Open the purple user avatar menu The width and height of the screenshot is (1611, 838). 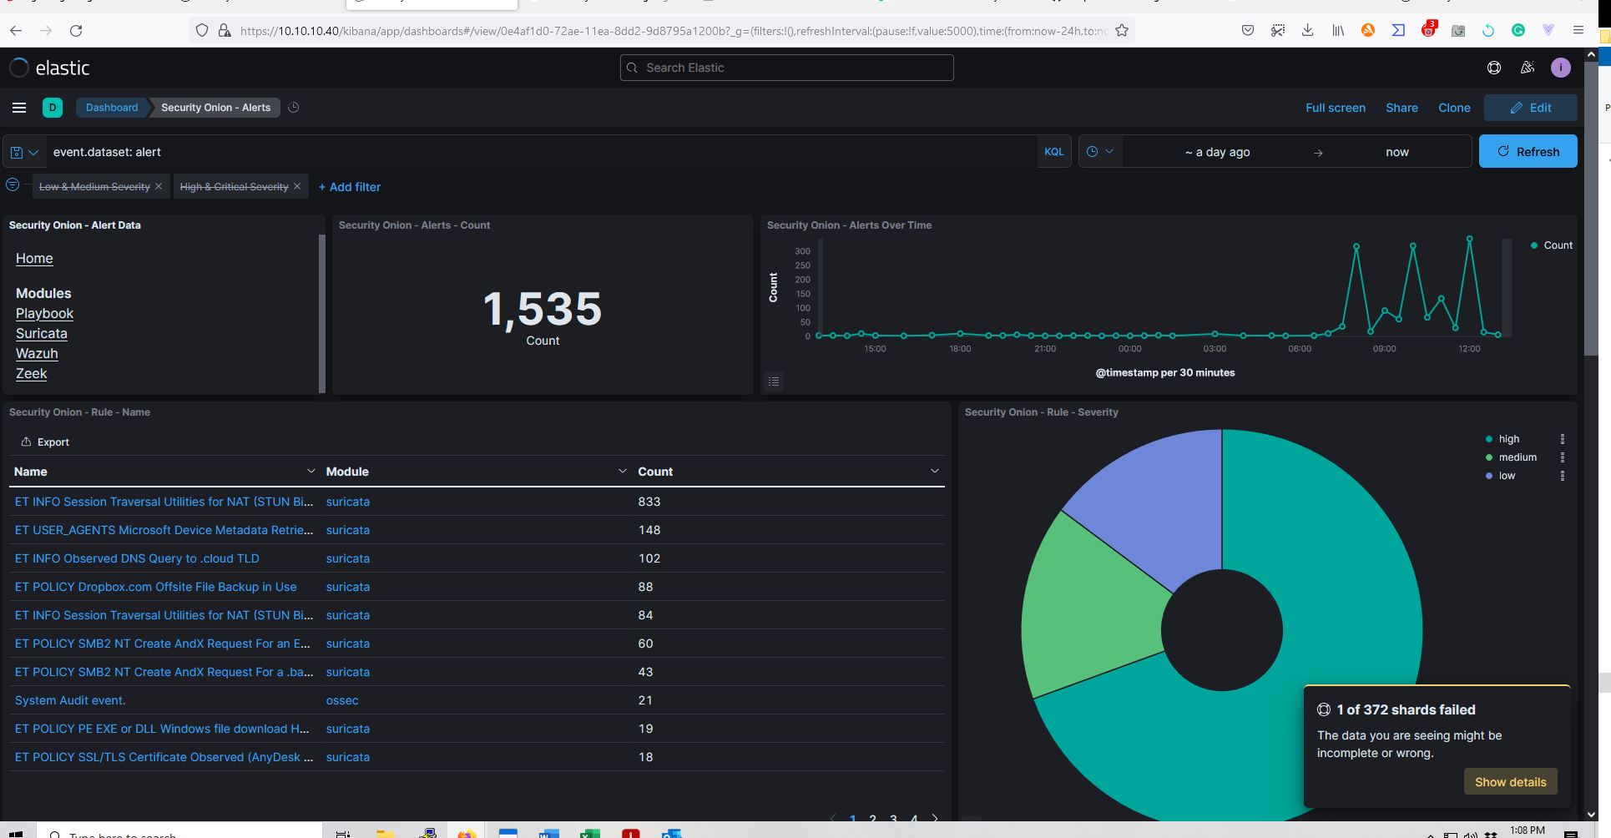pos(1561,68)
